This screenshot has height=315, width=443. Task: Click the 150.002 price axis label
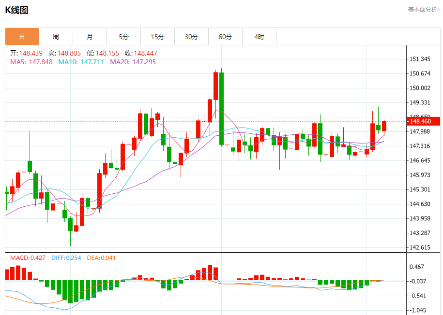(x=420, y=88)
